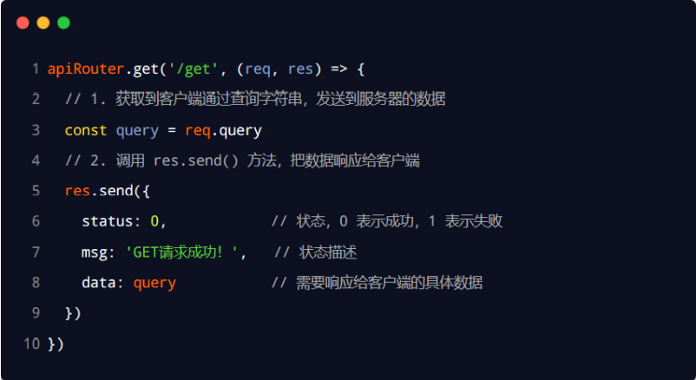Image resolution: width=696 pixels, height=380 pixels.
Task: Click the arrow function operator =>
Action: 339,69
